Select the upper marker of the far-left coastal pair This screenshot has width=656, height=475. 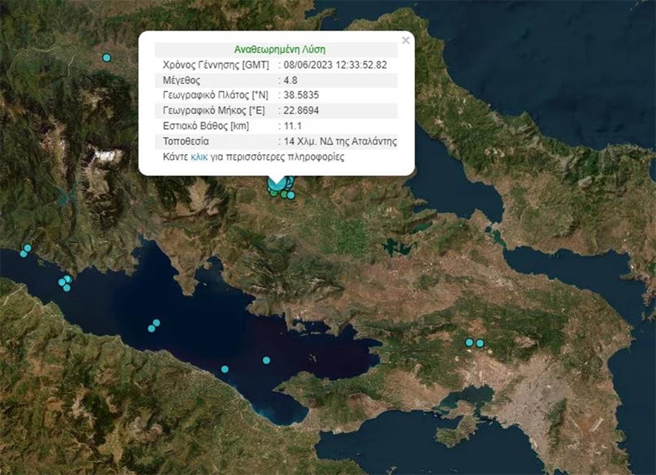[x=27, y=248]
